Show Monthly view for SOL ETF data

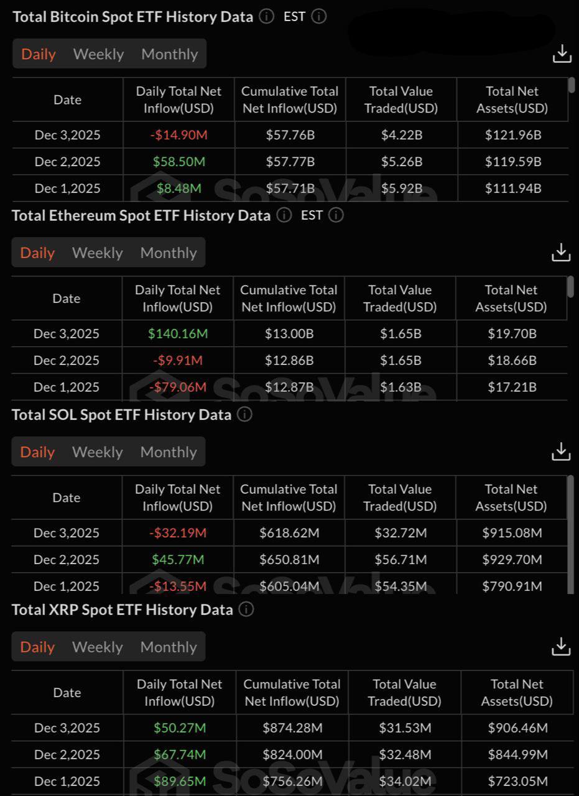(169, 452)
